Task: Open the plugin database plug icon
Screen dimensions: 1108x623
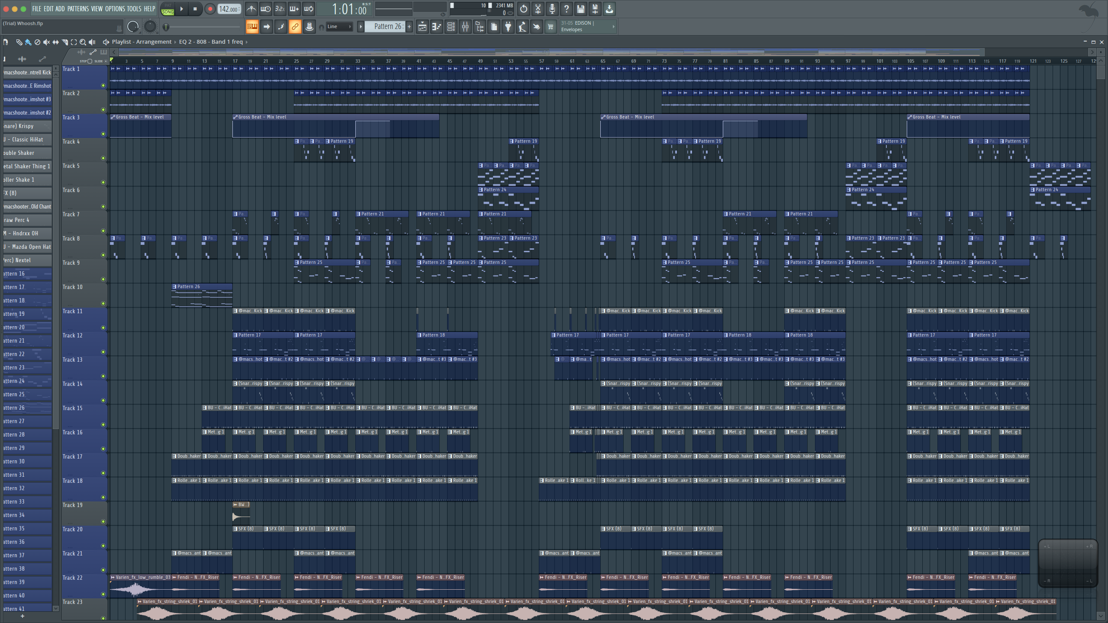Action: [508, 27]
